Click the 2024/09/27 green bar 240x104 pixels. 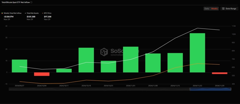point(20,66)
